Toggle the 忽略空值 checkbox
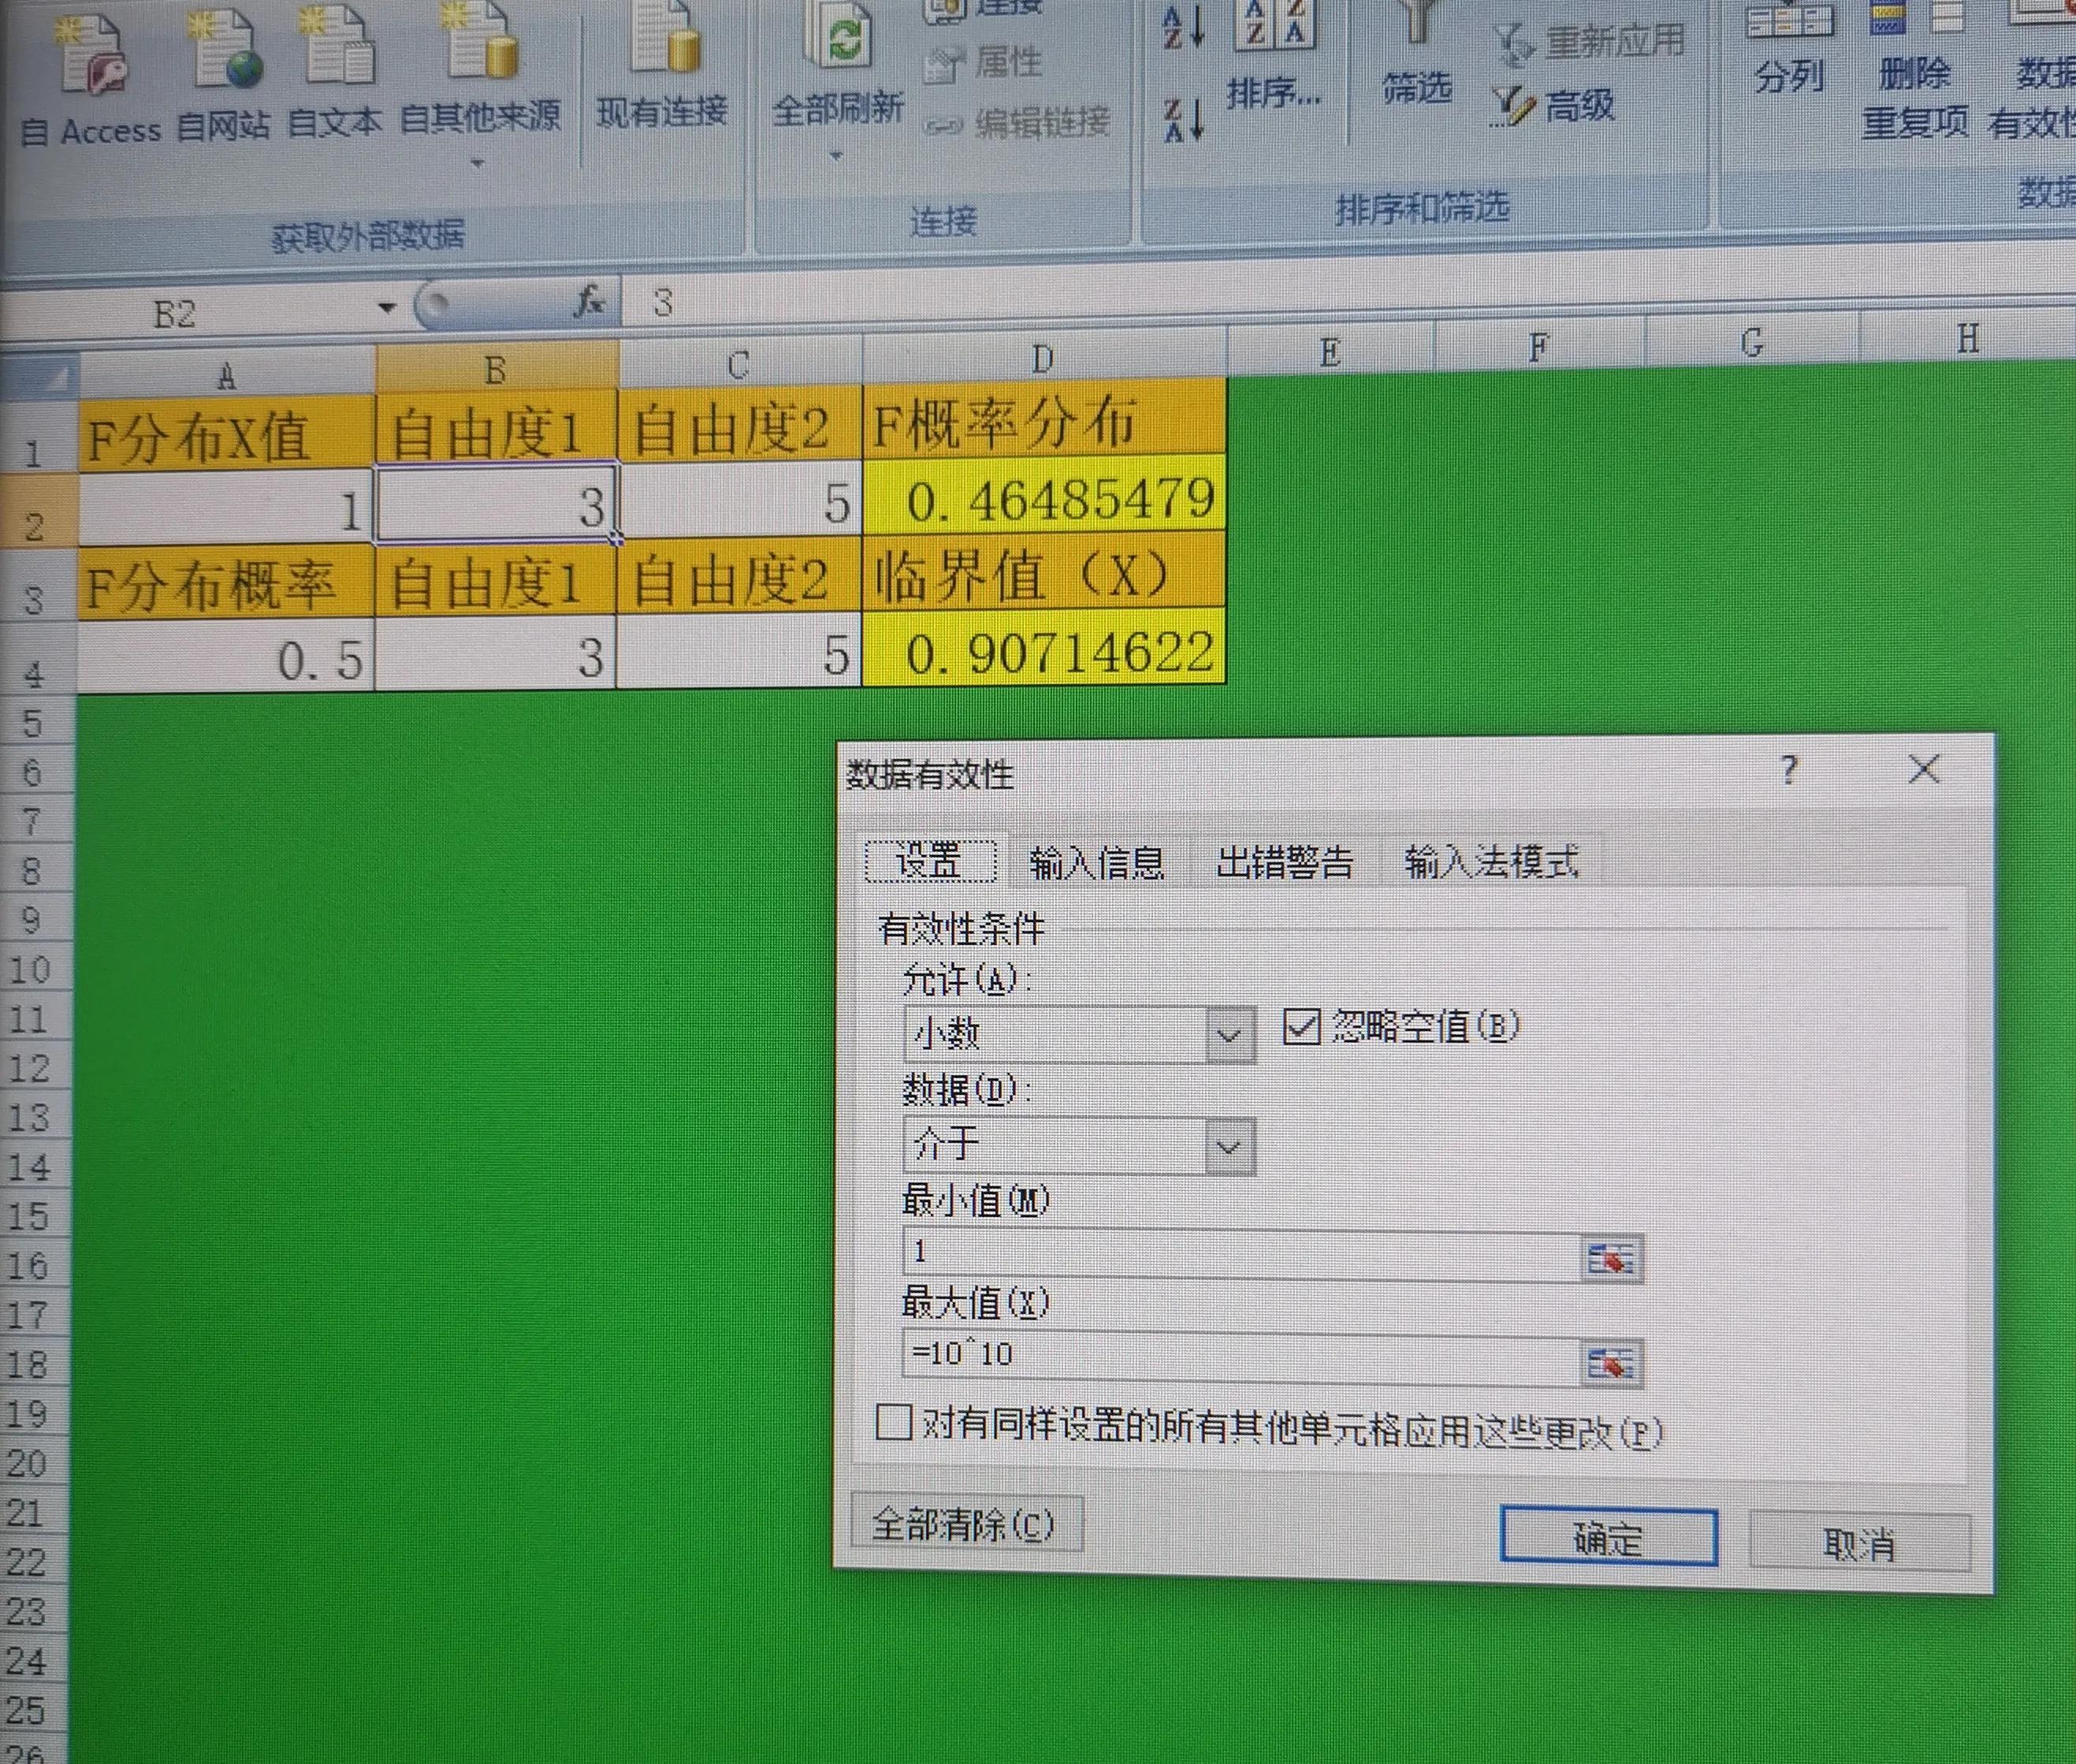 click(x=1300, y=1026)
